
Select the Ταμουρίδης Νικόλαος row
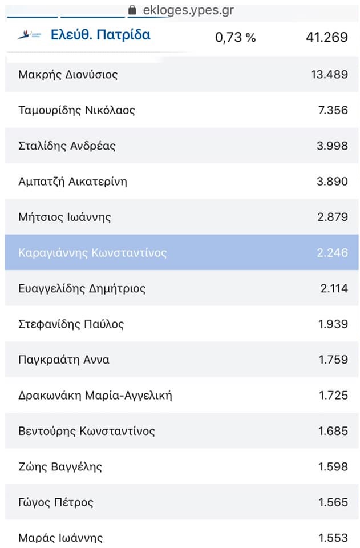(x=181, y=110)
